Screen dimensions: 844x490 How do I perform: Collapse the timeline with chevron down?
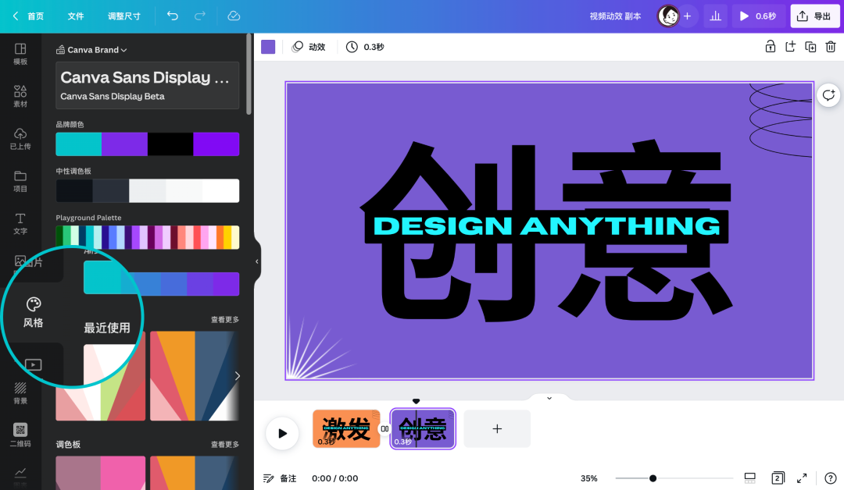click(549, 398)
